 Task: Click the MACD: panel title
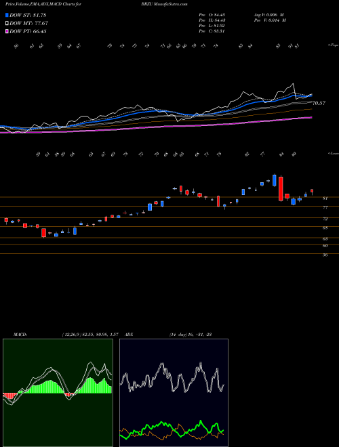click(20, 334)
